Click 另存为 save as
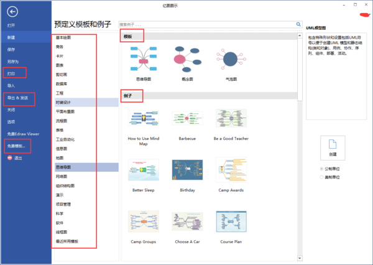Screen dimensions: 373x265 click(x=13, y=62)
